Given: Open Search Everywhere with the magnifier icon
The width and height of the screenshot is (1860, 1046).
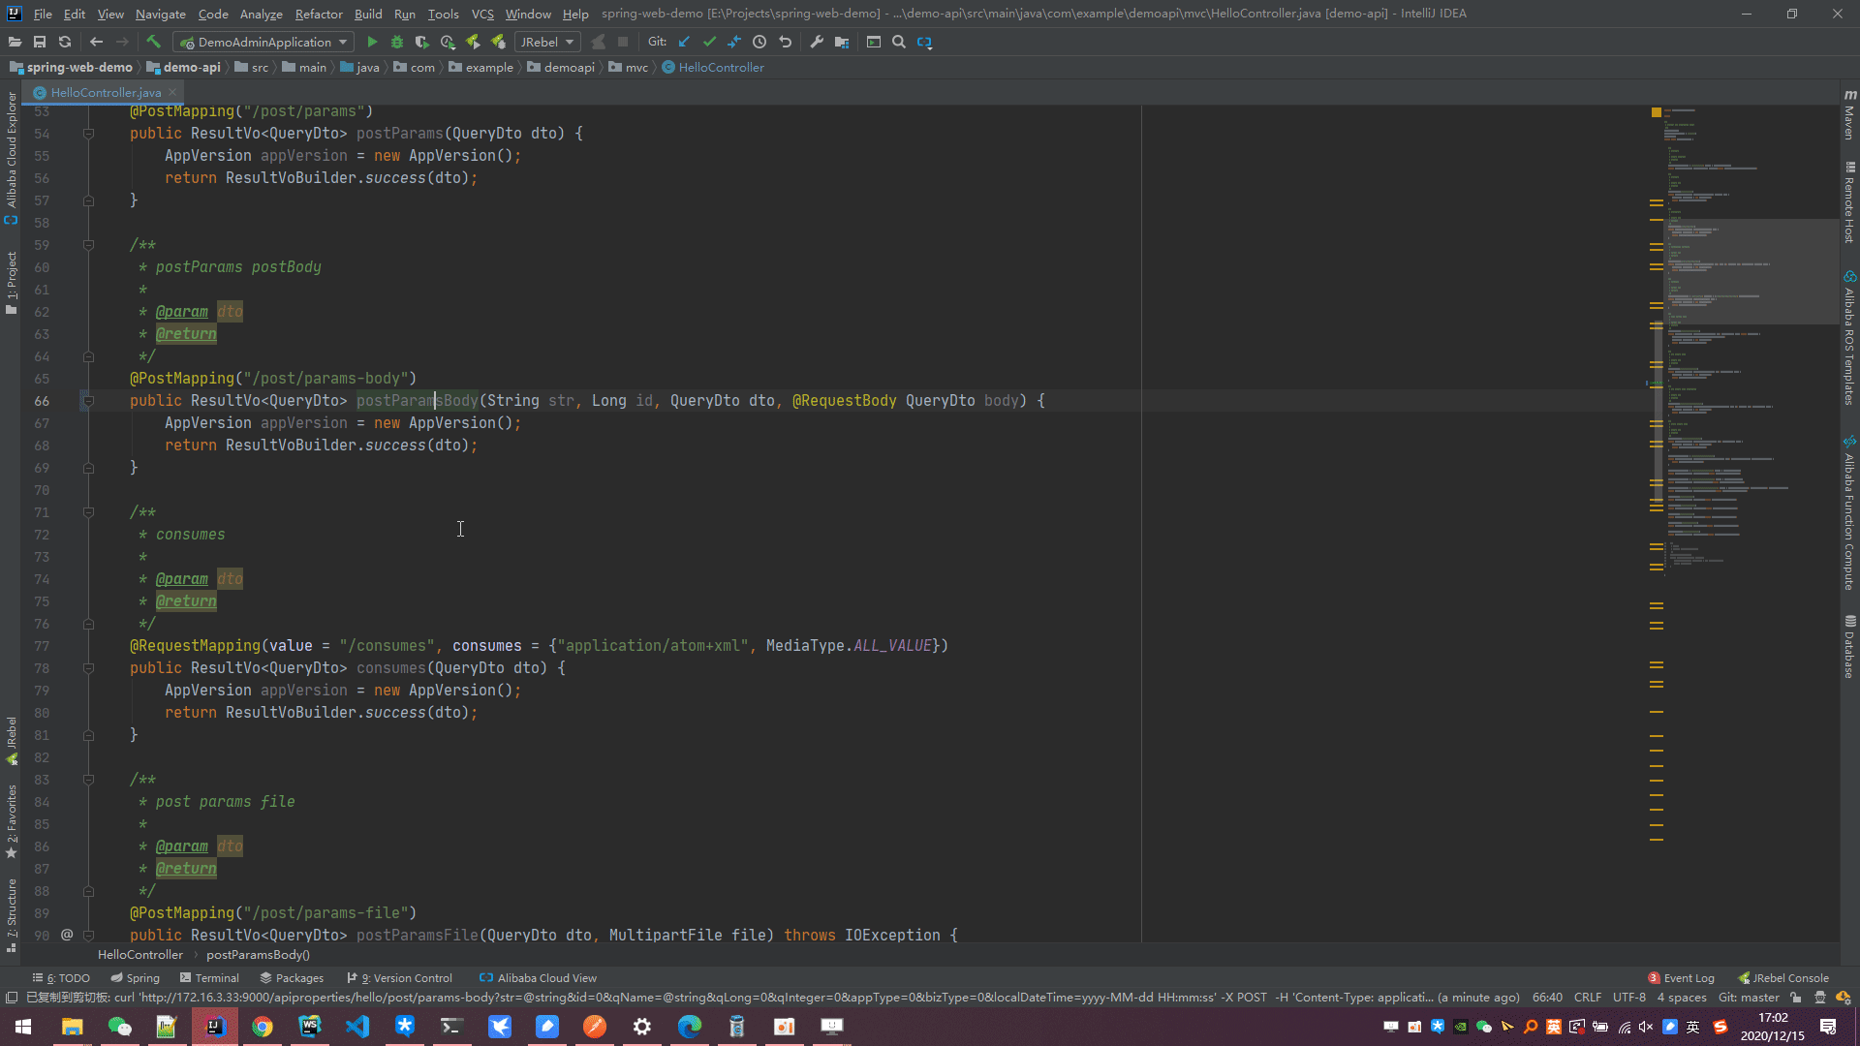Looking at the screenshot, I should tap(898, 42).
